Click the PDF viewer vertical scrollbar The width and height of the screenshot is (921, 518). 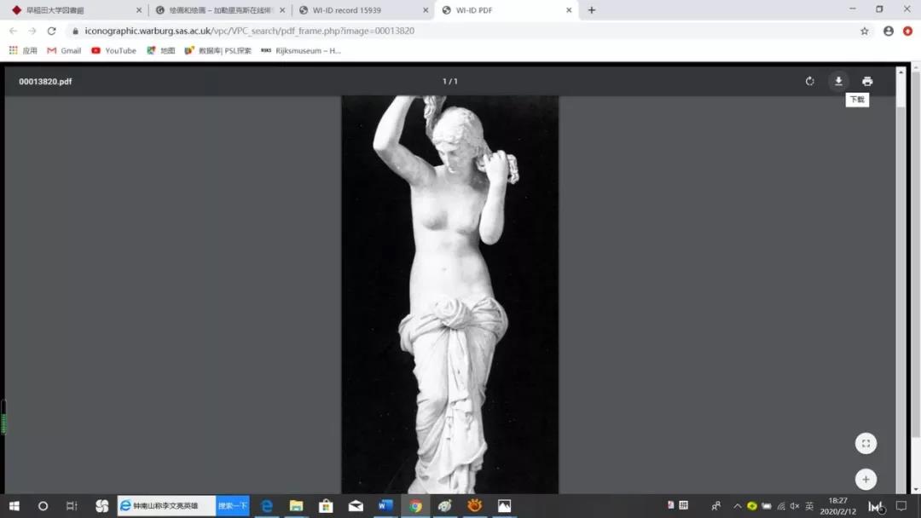[901, 256]
